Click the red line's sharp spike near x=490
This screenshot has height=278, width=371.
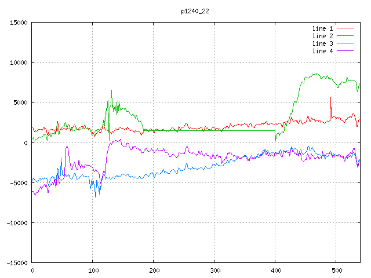coord(330,98)
